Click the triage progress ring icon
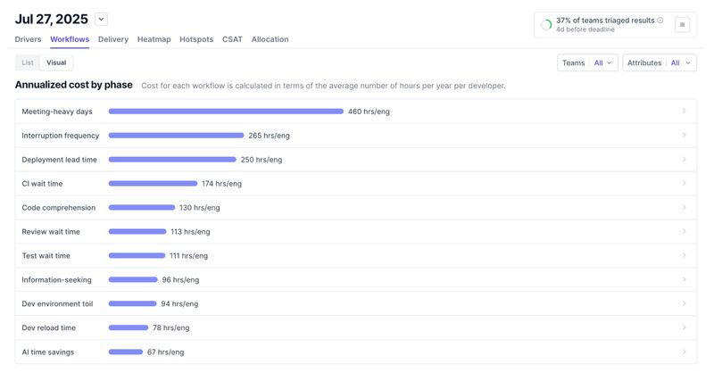This screenshot has height=381, width=714. [546, 25]
